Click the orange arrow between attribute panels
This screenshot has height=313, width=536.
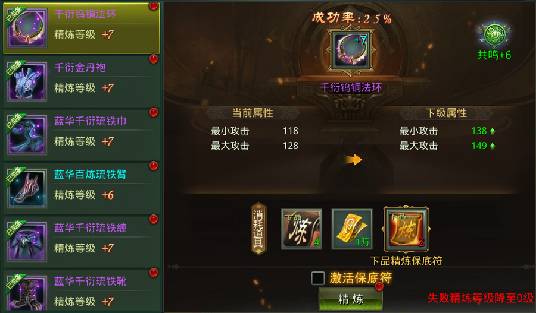[x=354, y=160]
